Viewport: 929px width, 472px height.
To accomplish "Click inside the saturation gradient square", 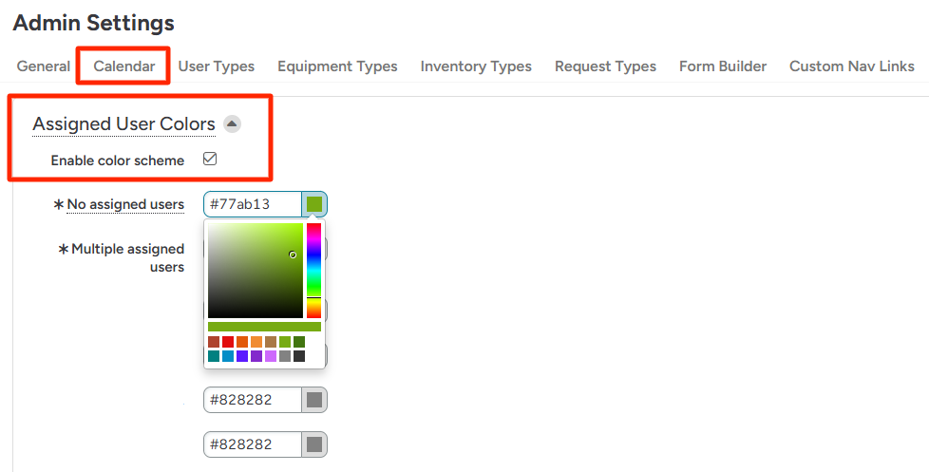I will tap(255, 271).
